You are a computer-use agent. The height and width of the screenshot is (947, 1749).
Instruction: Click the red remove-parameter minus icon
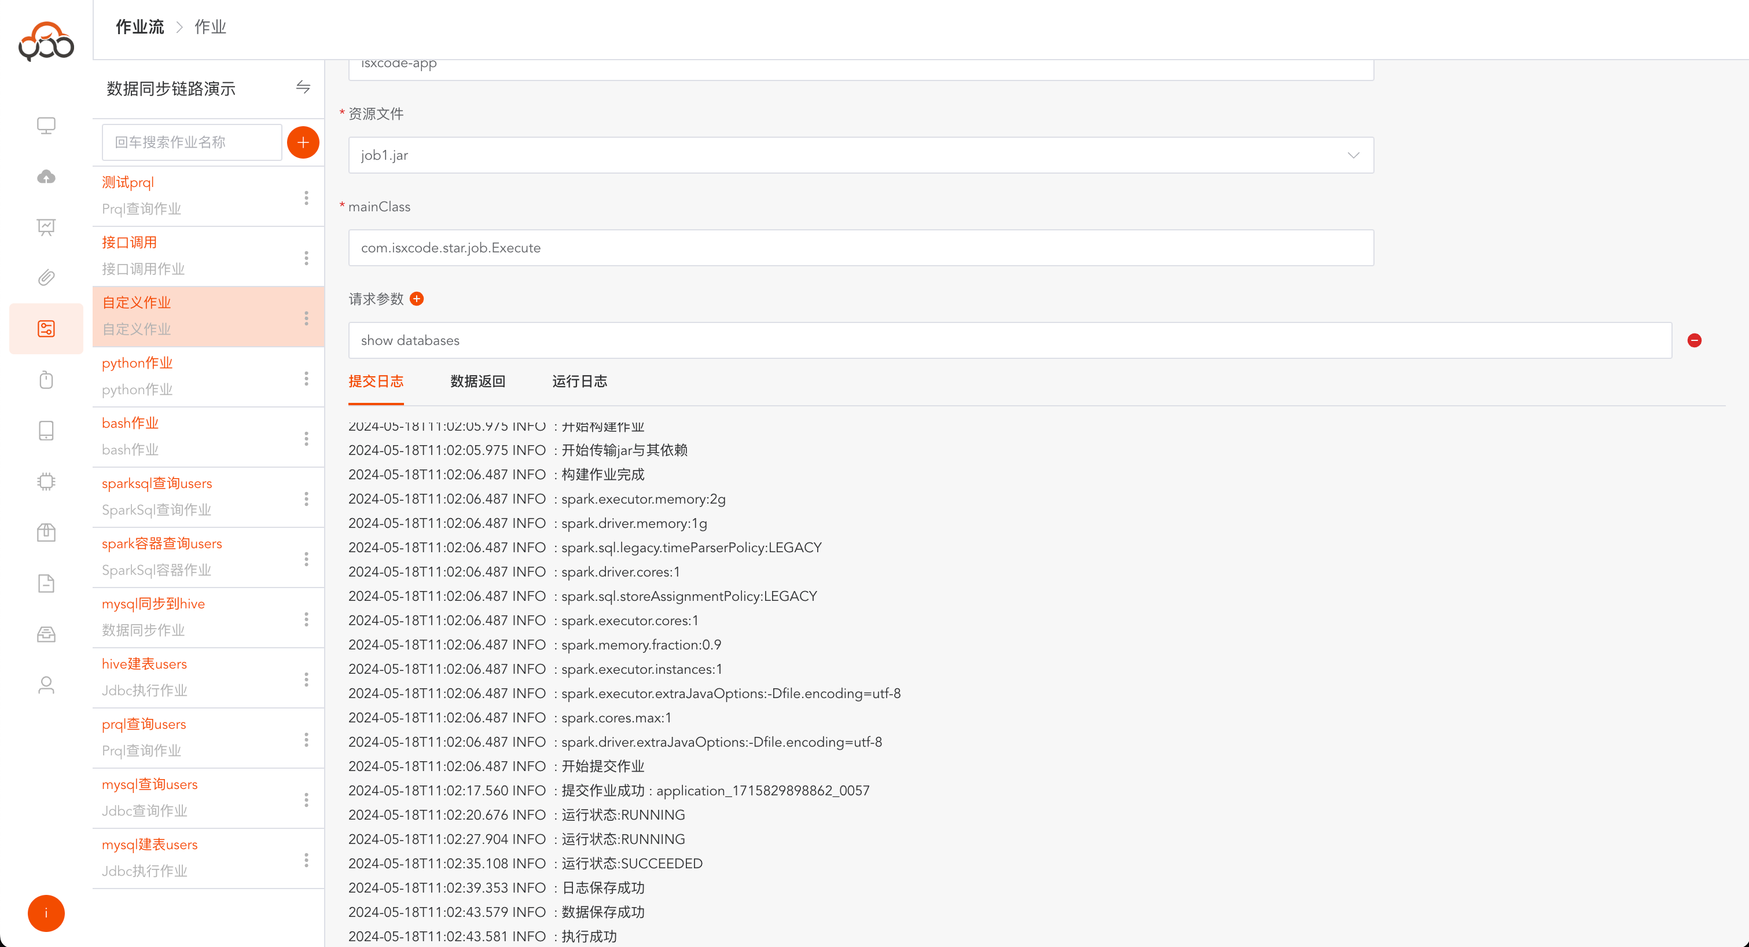tap(1694, 340)
